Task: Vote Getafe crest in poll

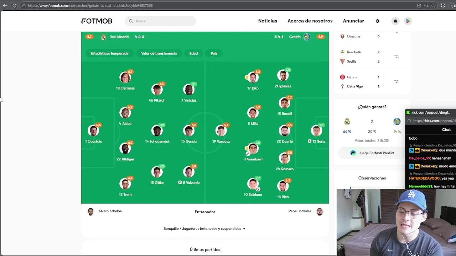Action: click(397, 122)
